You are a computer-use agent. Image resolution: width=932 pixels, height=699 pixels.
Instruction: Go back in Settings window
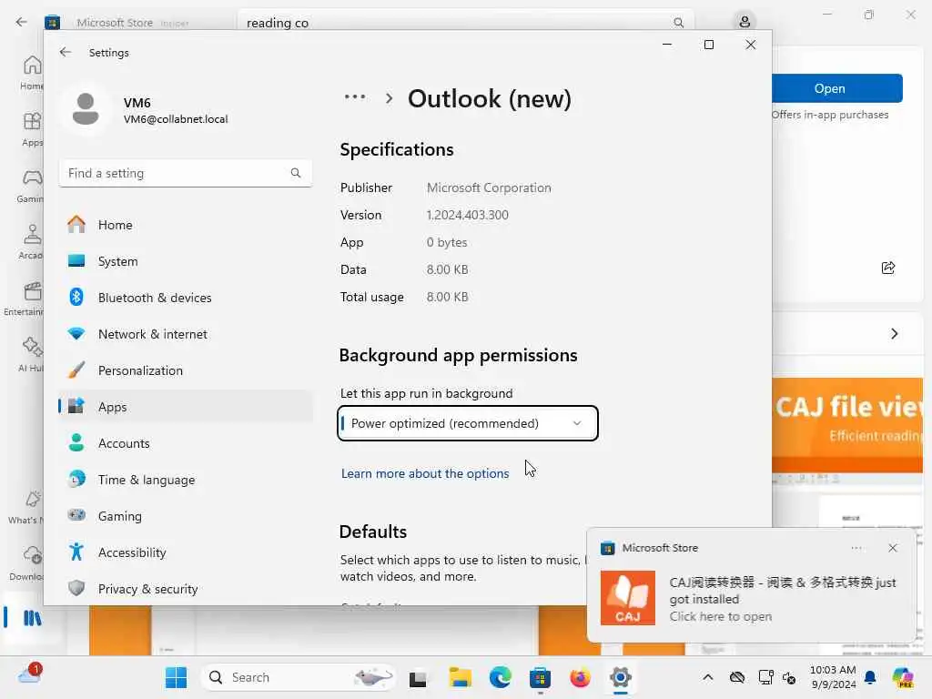[x=66, y=52]
